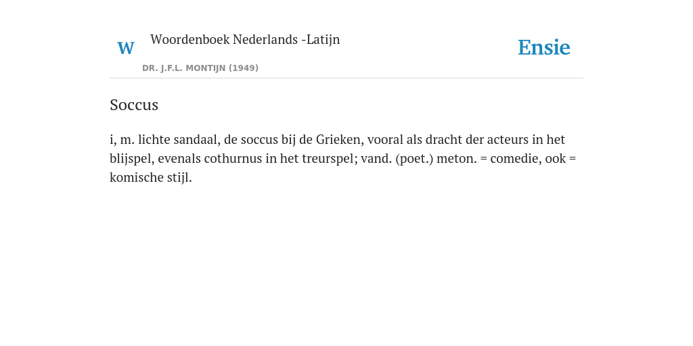Viewport: 693px width, 346px height.
Task: Click the phrase 'lichte sandaal' in the text
Action: pos(179,139)
